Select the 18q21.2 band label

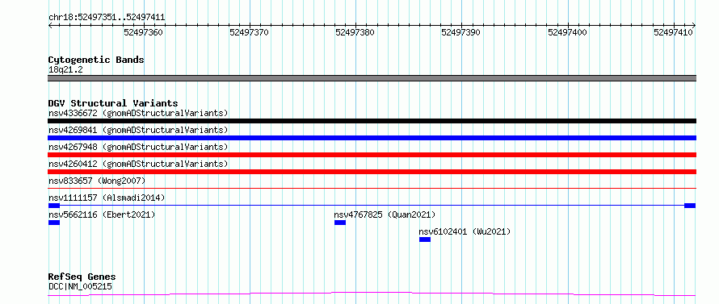[x=65, y=70]
